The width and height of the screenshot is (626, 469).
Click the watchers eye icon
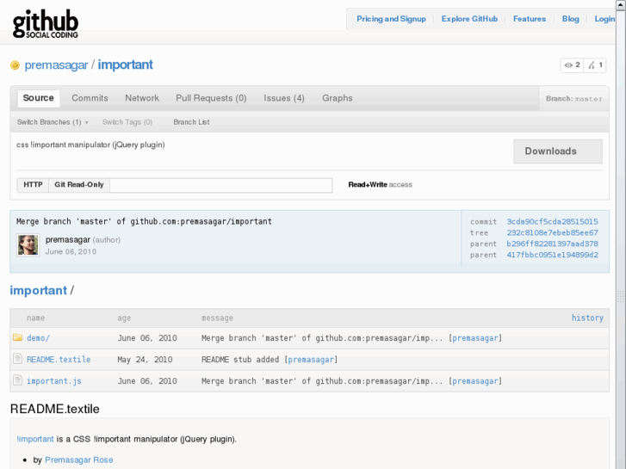click(568, 65)
